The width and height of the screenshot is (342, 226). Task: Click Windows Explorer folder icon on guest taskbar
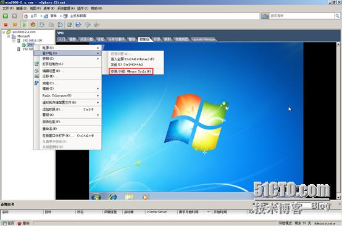(130, 196)
